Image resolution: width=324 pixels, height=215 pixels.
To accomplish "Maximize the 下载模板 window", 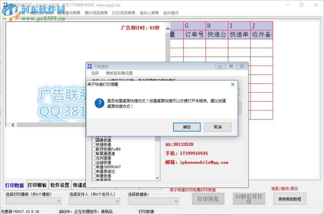I will point(231,66).
